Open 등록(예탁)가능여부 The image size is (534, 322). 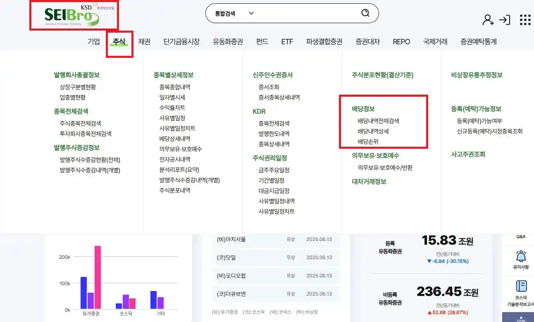(x=479, y=121)
